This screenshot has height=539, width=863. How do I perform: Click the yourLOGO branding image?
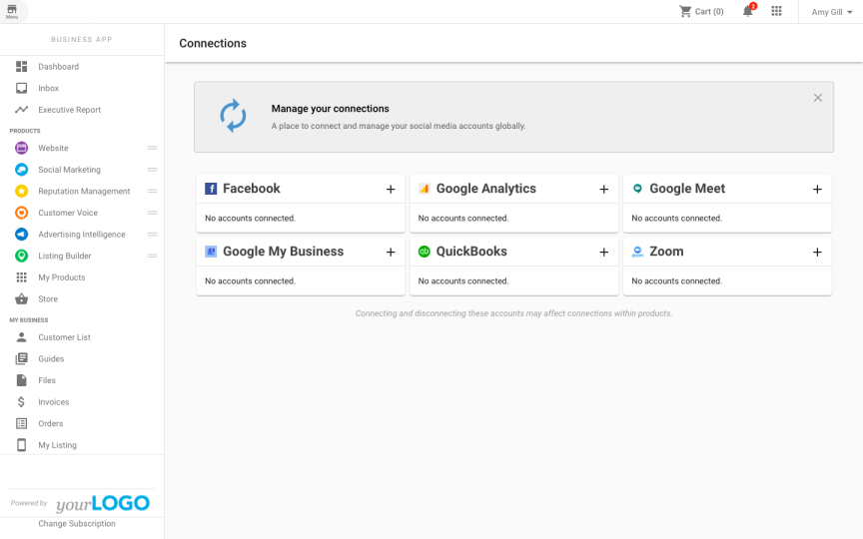tap(103, 503)
